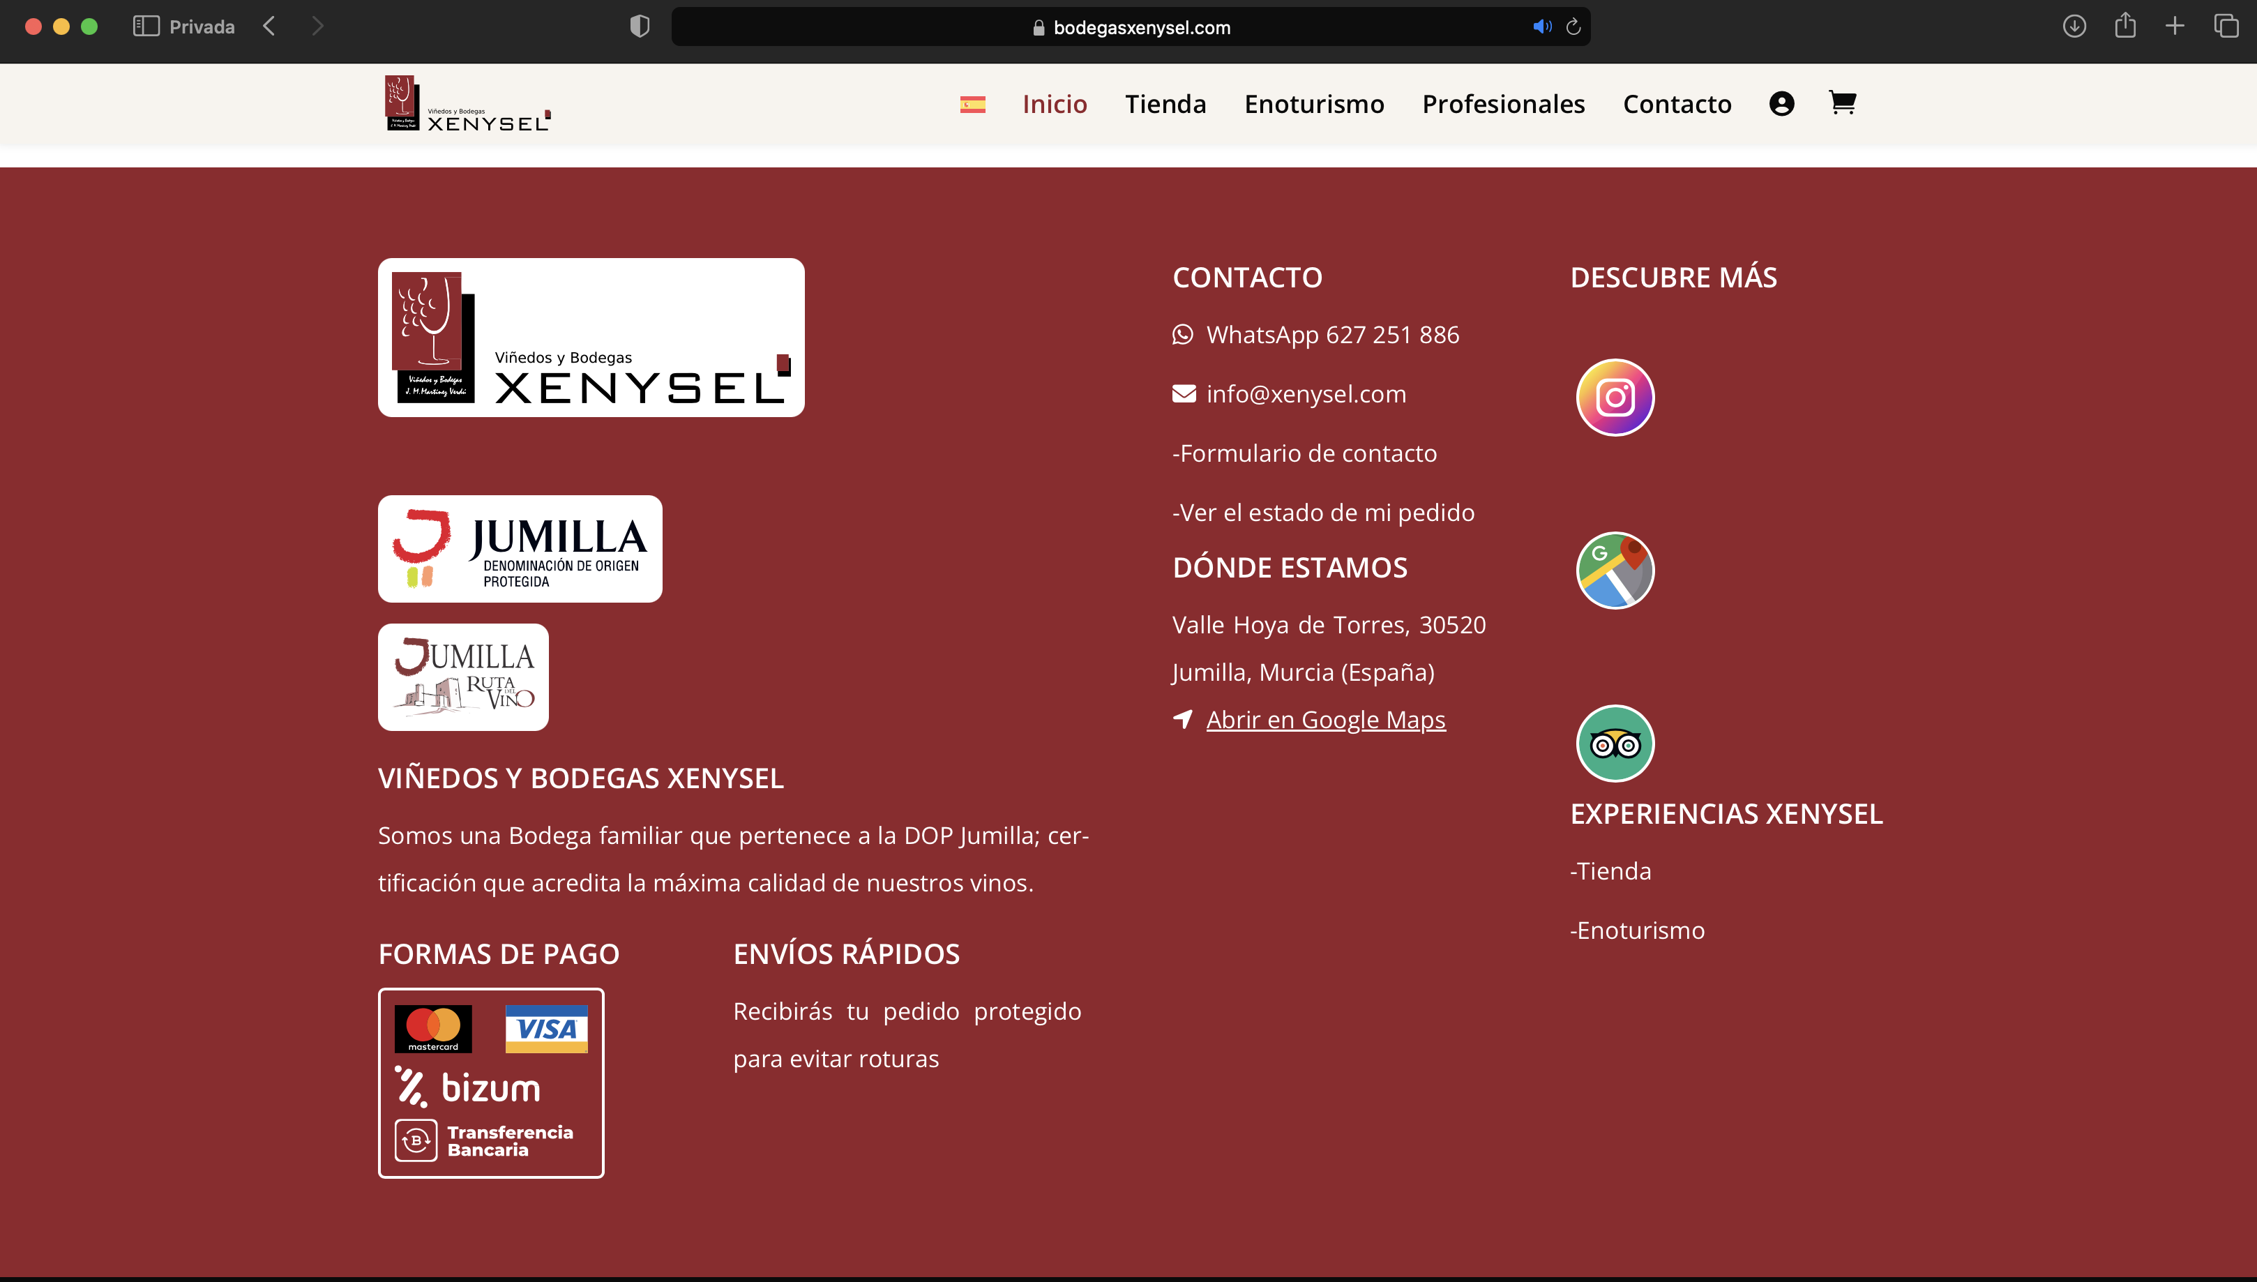Click the CONTACTO heading
Viewport: 2257px width, 1282px height.
tap(1247, 278)
